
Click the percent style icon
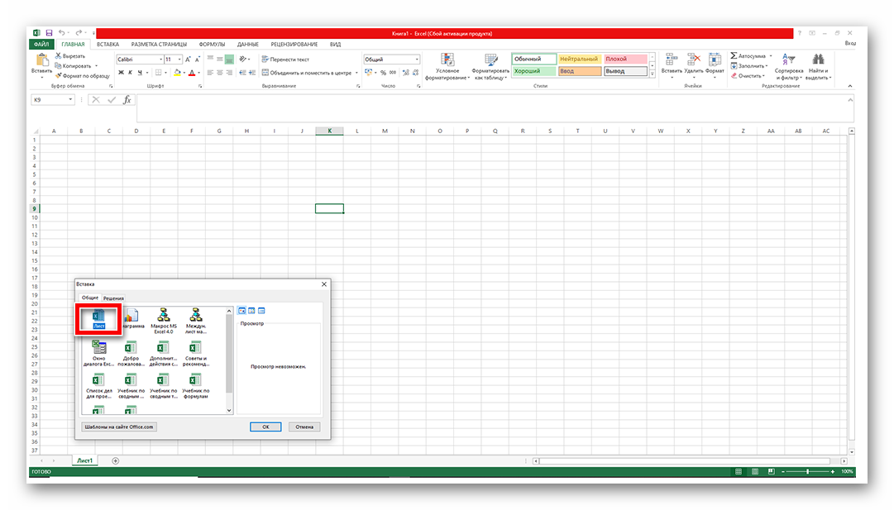point(383,73)
